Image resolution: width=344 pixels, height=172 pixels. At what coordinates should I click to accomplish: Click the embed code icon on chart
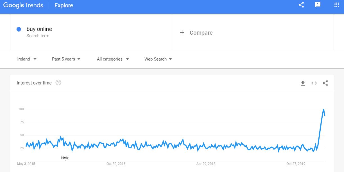pyautogui.click(x=314, y=83)
